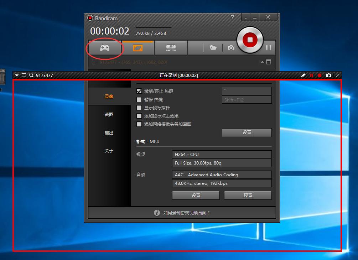
Task: Select the HDMI device recording mode
Action: (x=171, y=48)
